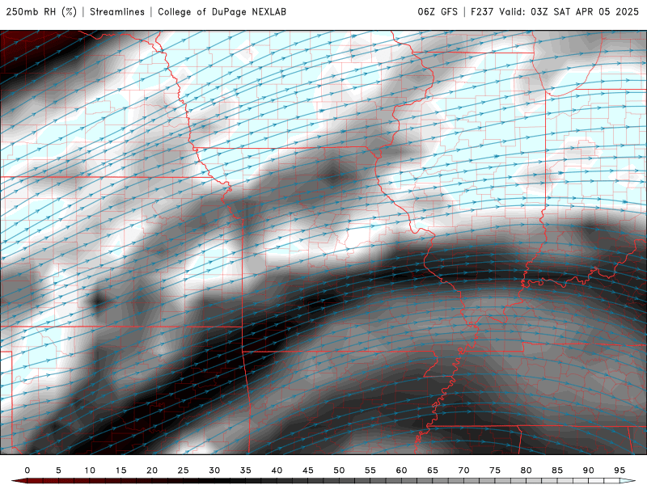Click the colorbar label '30'
Image resolution: width=647 pixels, height=485 pixels.
[x=214, y=470]
